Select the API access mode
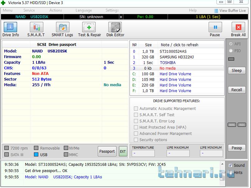The height and width of the screenshot is (188, 251). tap(231, 44)
